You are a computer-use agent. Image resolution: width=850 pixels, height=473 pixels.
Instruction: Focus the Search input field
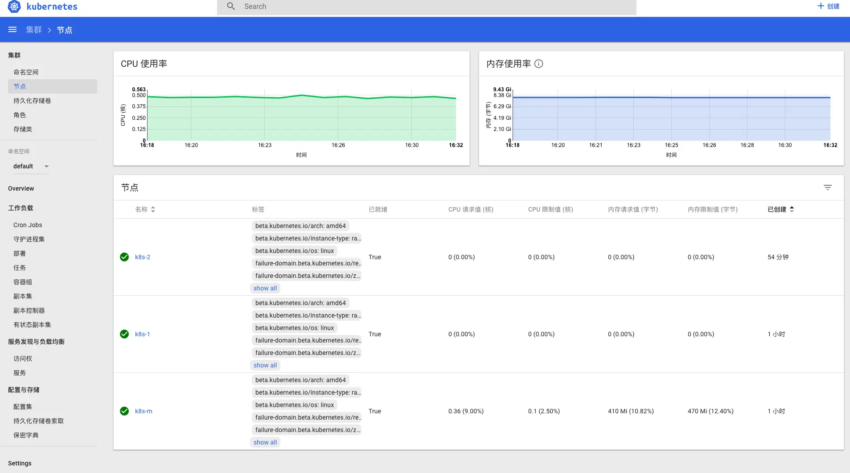point(427,7)
